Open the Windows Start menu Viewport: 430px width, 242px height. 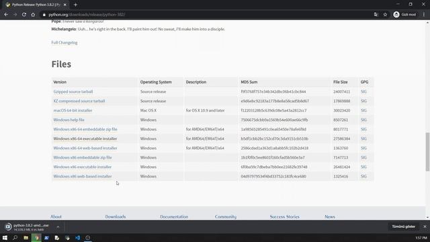coord(5,237)
